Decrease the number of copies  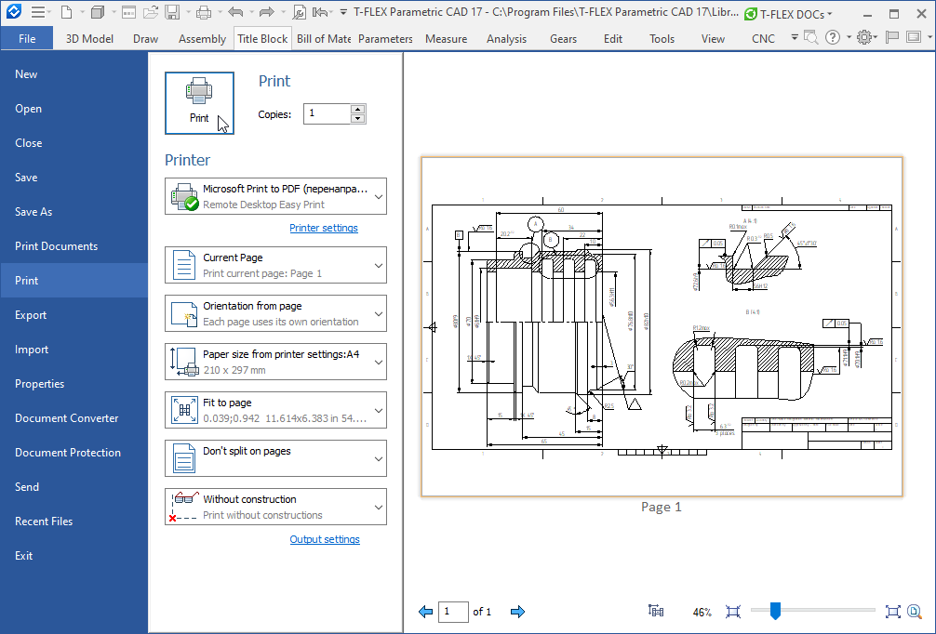tap(357, 118)
